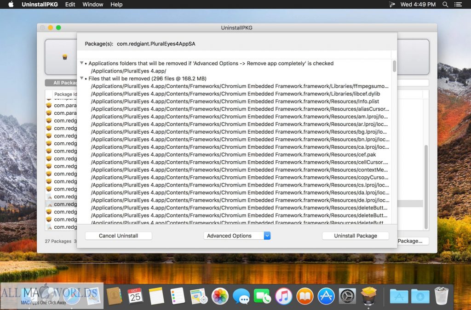Select the file path containing ca.lproj

[240, 147]
